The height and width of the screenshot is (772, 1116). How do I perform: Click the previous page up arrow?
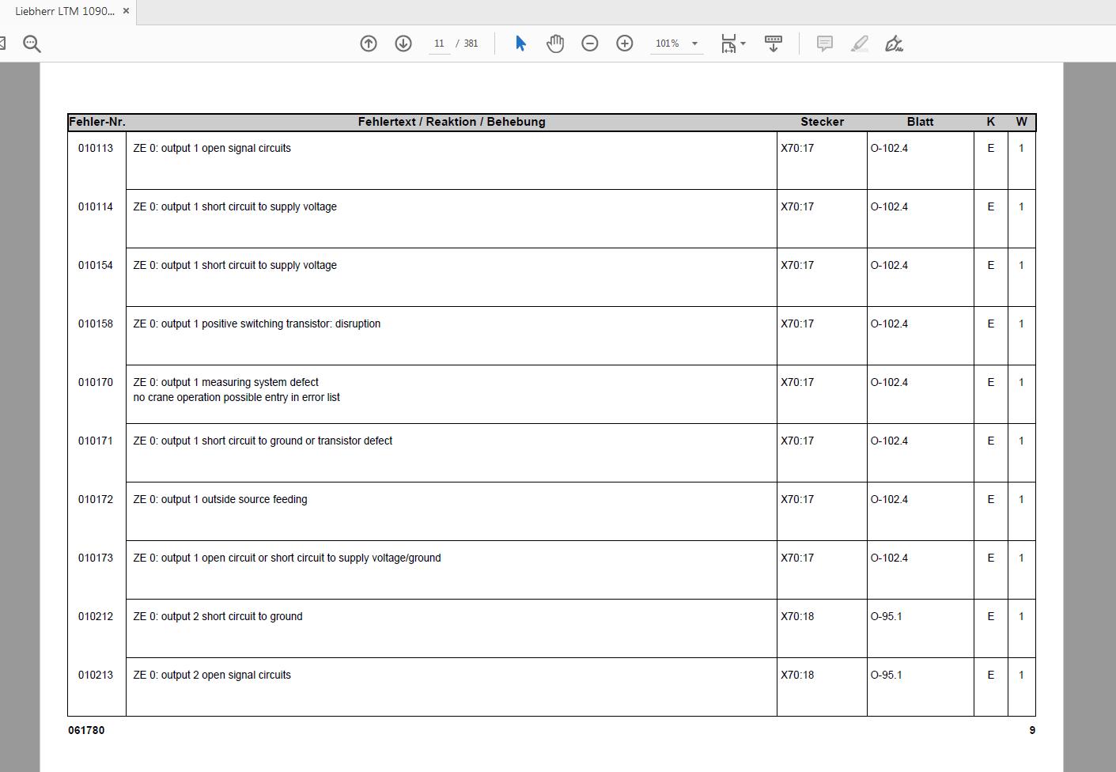tap(369, 44)
